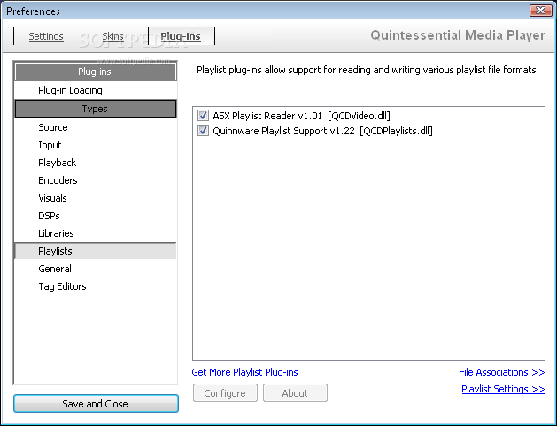Click the Configure button
557x426 pixels.
225,393
